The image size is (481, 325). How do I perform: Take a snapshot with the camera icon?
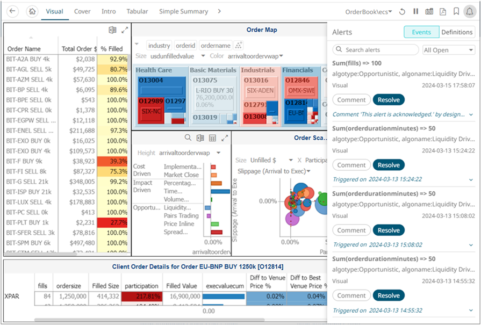(429, 11)
